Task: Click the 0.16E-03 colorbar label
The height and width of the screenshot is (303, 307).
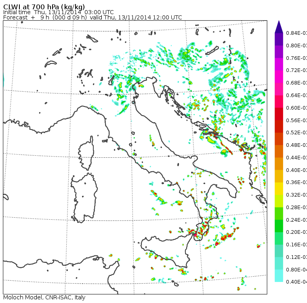Action: [296, 245]
